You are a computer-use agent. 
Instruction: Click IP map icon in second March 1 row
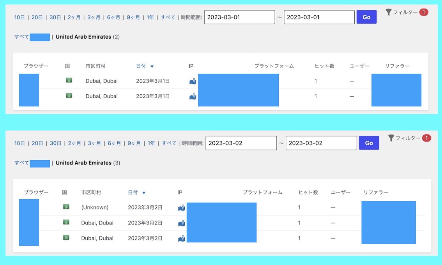pos(193,96)
